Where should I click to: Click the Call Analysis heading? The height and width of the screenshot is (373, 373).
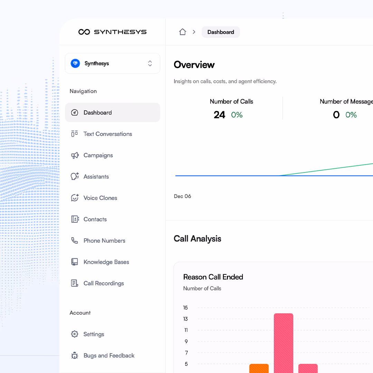click(x=197, y=239)
